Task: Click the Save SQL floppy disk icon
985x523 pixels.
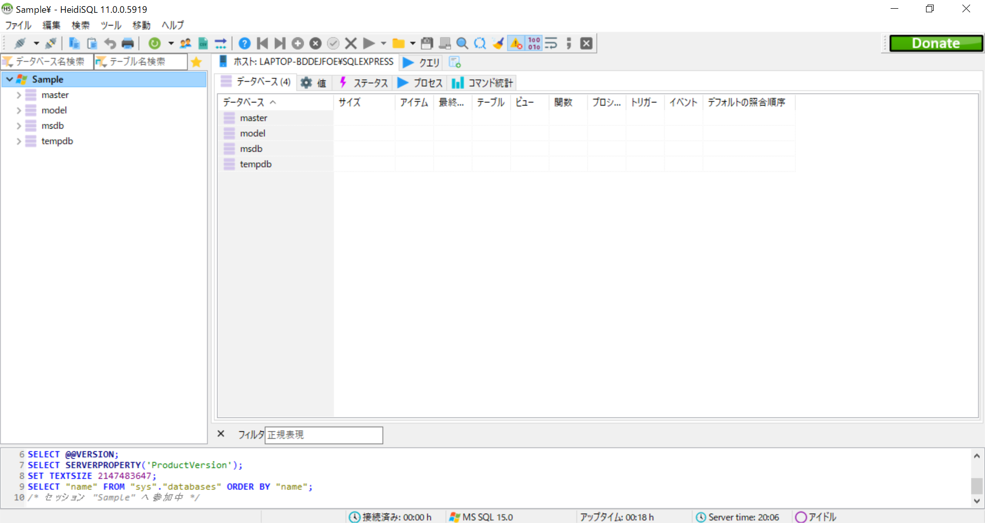Action: click(427, 44)
